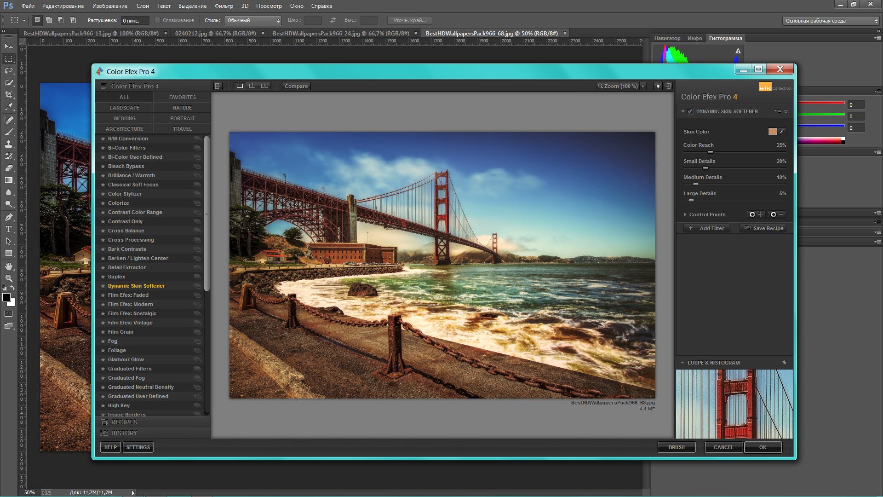
Task: Click the CANCEL button
Action: point(723,447)
